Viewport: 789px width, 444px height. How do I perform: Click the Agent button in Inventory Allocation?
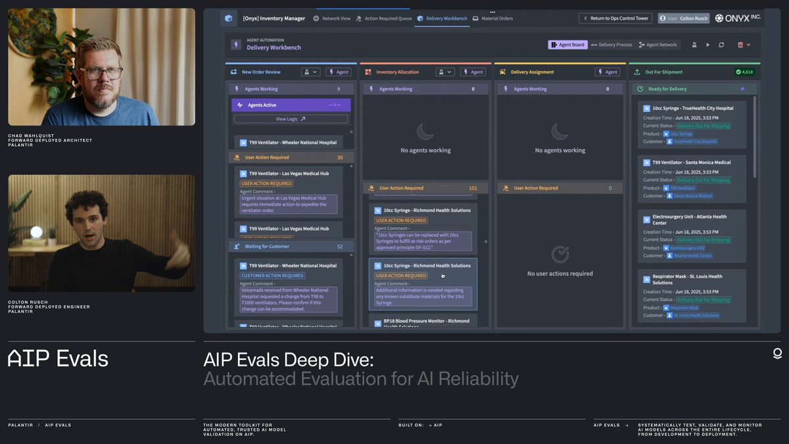click(473, 72)
